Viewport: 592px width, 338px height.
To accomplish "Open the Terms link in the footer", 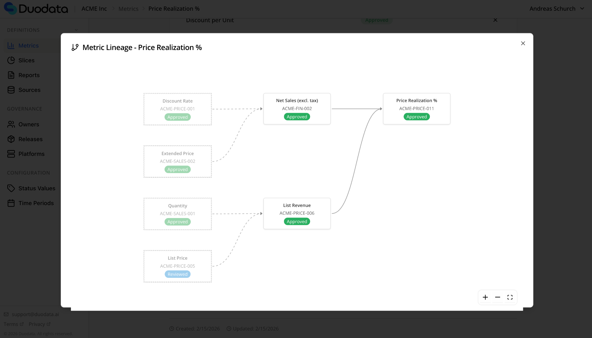I will click(x=11, y=324).
